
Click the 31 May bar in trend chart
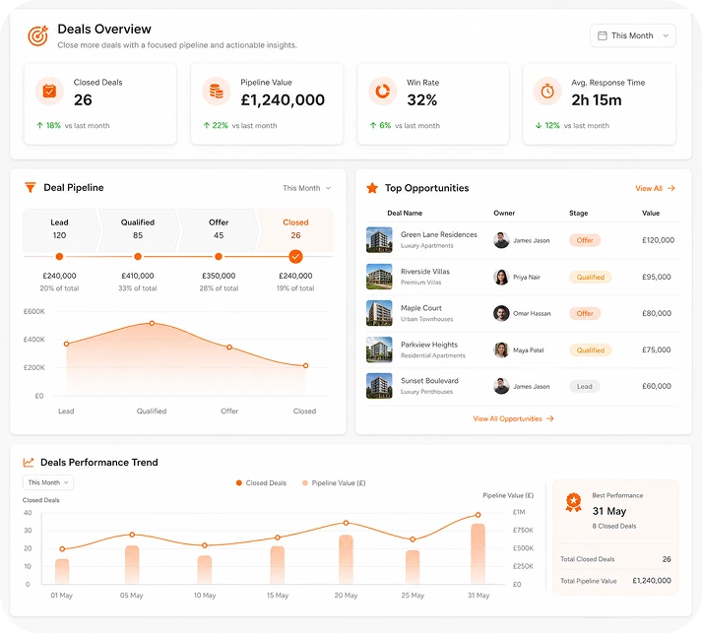[479, 554]
